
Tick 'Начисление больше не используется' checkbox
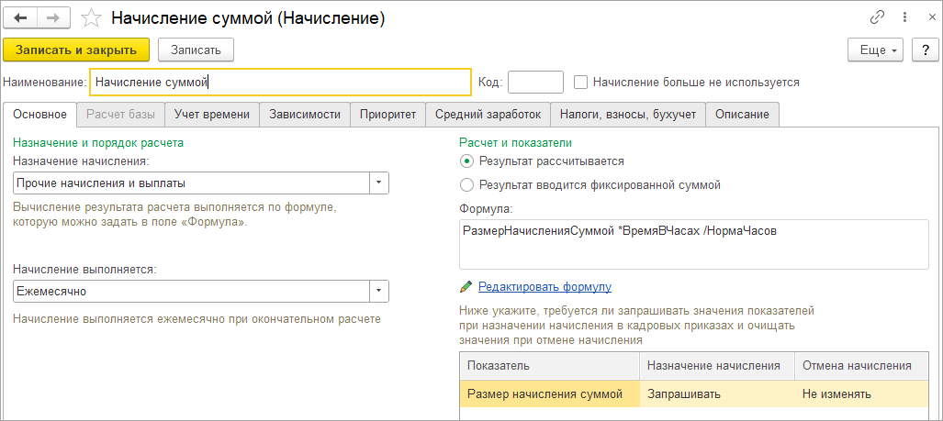pos(580,82)
